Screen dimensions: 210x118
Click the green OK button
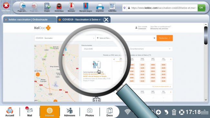(201, 8)
